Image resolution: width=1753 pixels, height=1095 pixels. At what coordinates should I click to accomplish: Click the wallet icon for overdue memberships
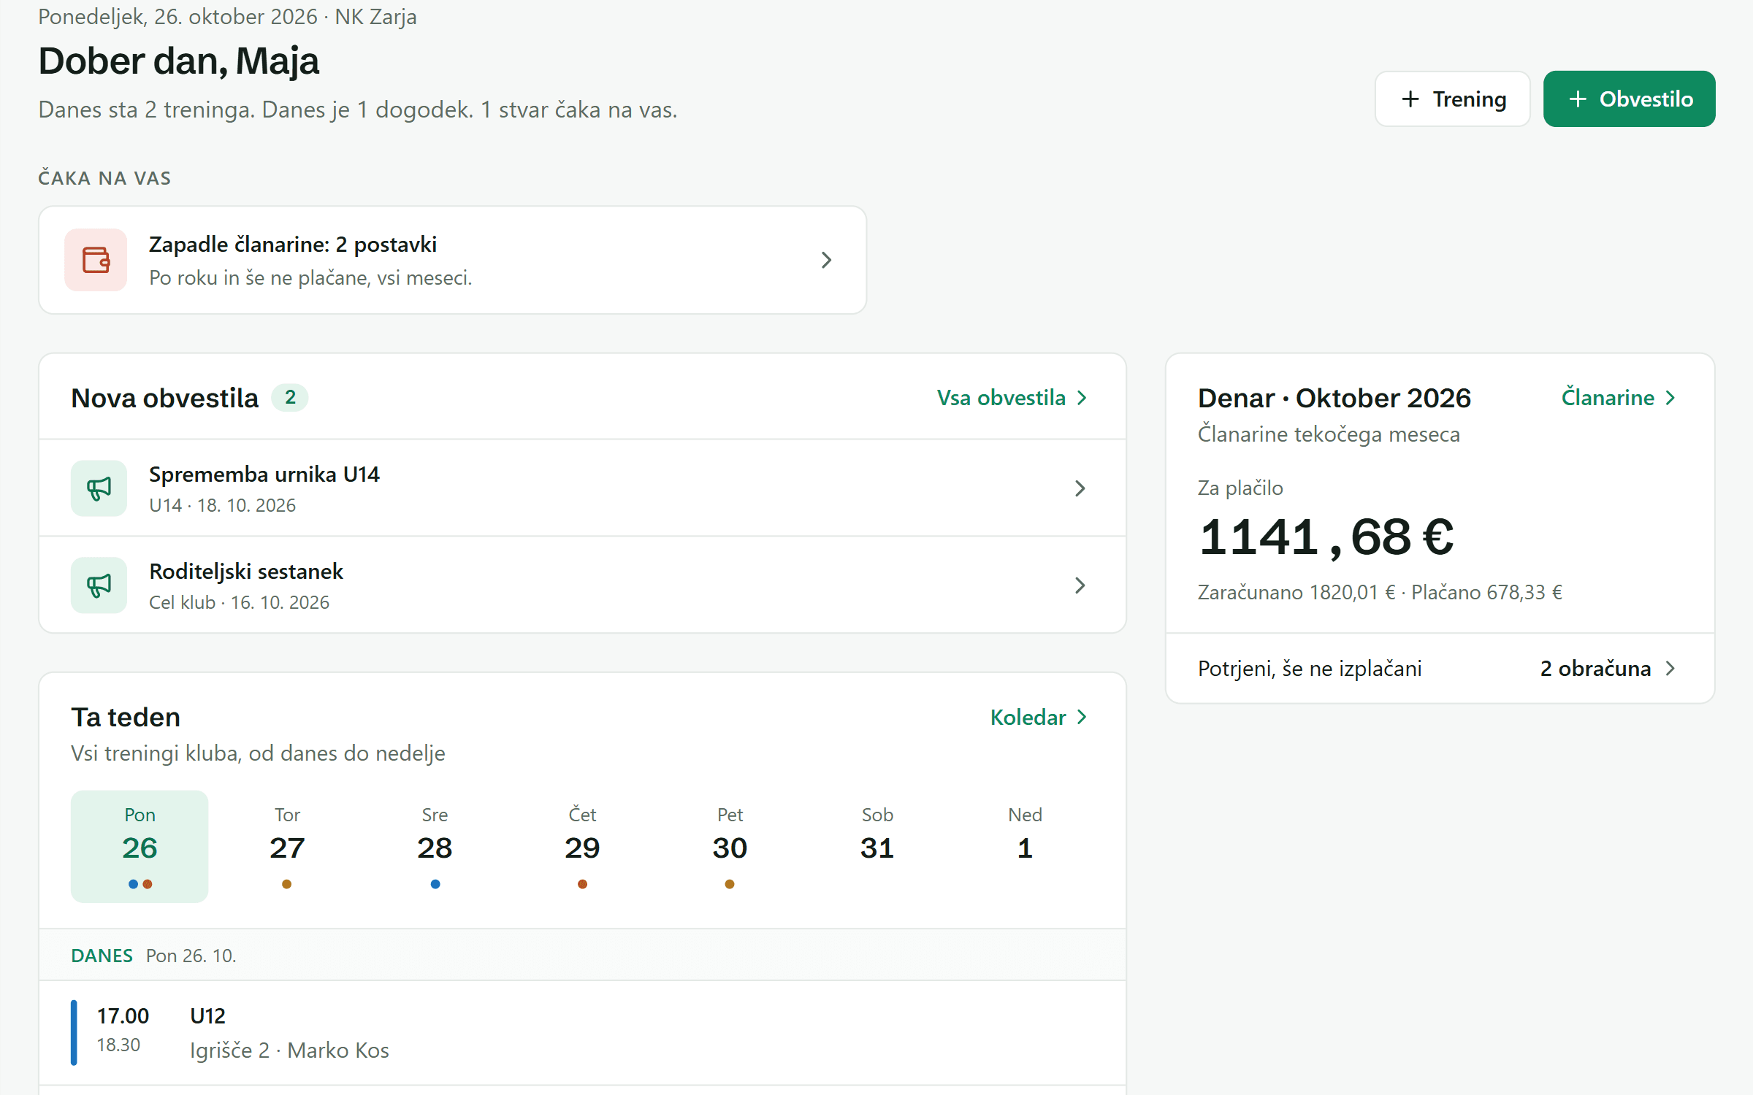pyautogui.click(x=96, y=260)
